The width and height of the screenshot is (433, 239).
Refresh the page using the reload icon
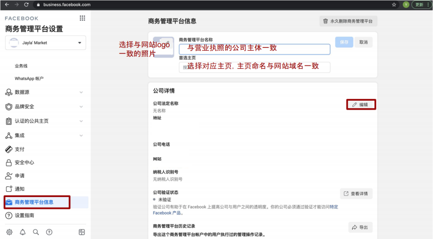click(26, 5)
